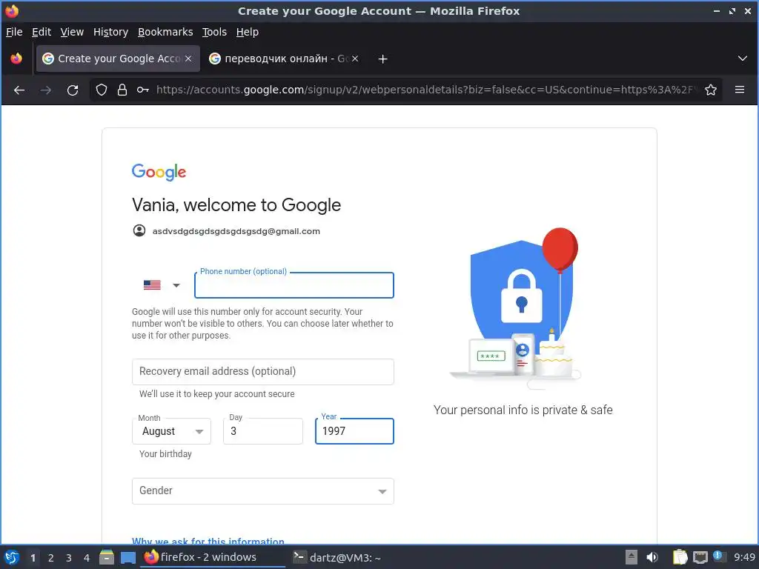Click the show desktop taskbar icon
The image size is (759, 569).
127,558
